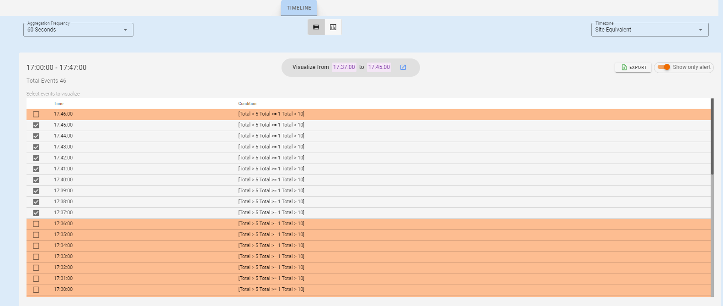Edit the 17:45:00 end time field
Image resolution: width=723 pixels, height=306 pixels.
pos(379,67)
